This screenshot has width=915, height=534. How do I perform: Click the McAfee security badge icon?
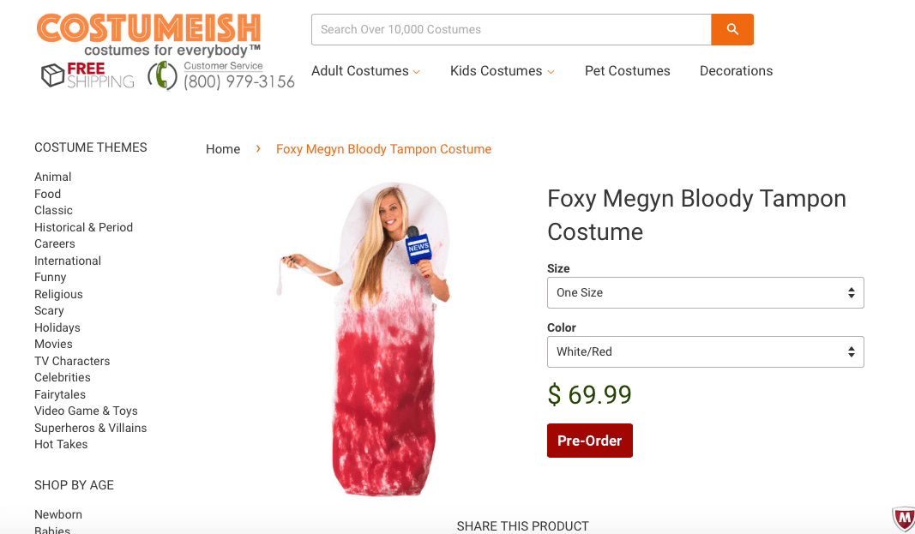pyautogui.click(x=903, y=519)
